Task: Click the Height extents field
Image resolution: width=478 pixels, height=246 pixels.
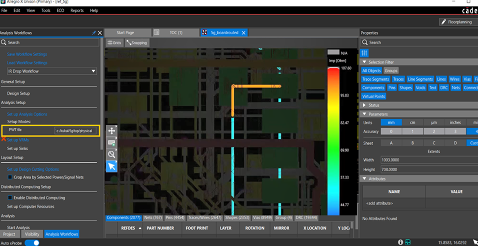Action: [x=429, y=169]
